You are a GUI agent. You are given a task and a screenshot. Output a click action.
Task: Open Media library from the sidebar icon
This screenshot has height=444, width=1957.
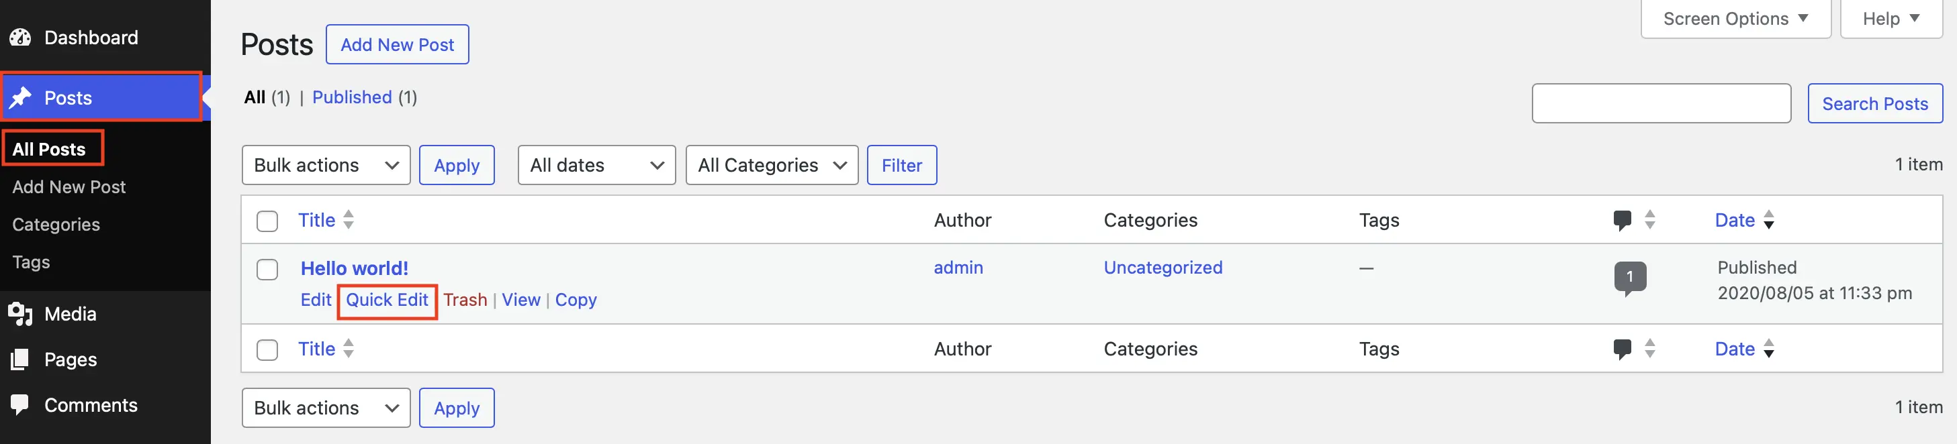click(21, 313)
